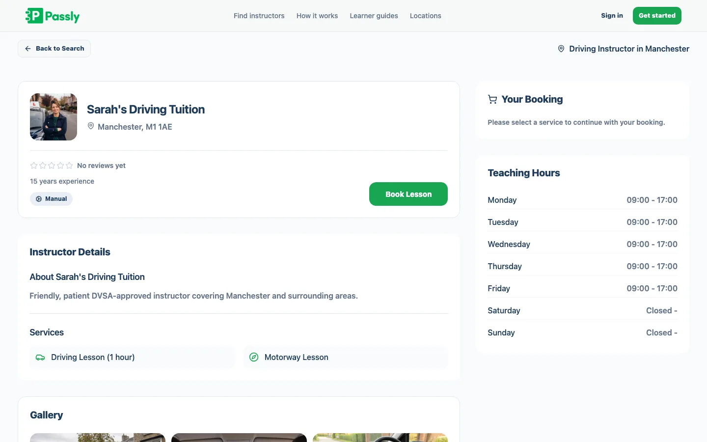
Task: Select the Driving Lesson (1 hour) service
Action: click(x=132, y=358)
